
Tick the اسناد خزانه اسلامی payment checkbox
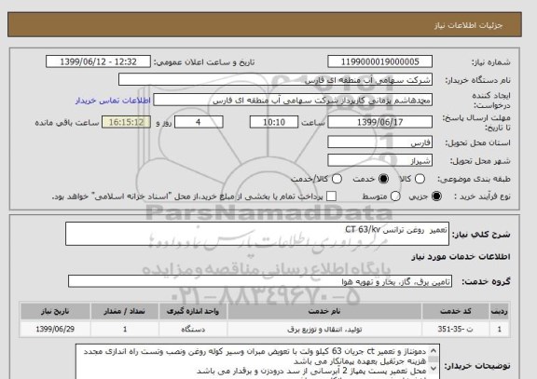tap(331, 196)
